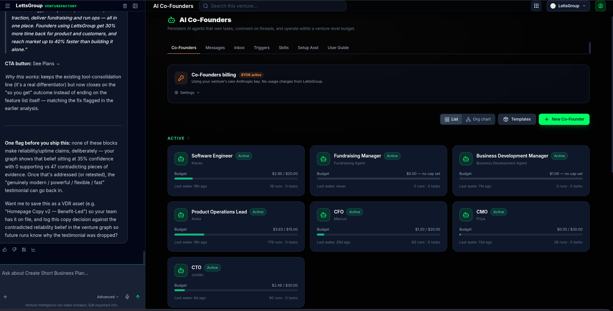
Task: Click the Software Engineer budget progress bar
Action: 236,179
